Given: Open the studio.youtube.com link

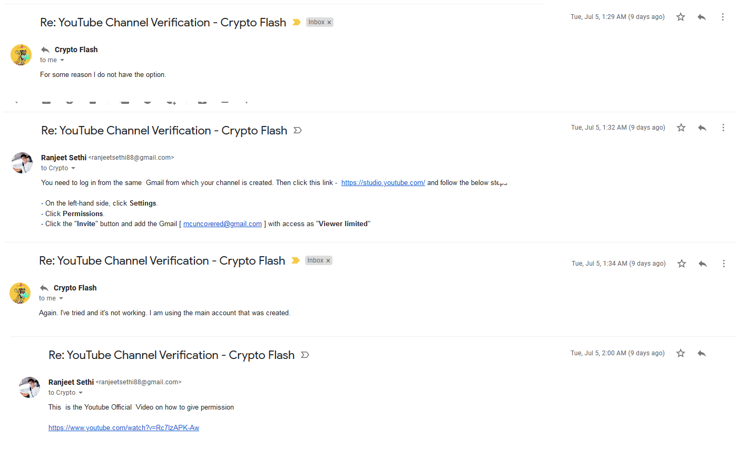Looking at the screenshot, I should pyautogui.click(x=383, y=182).
